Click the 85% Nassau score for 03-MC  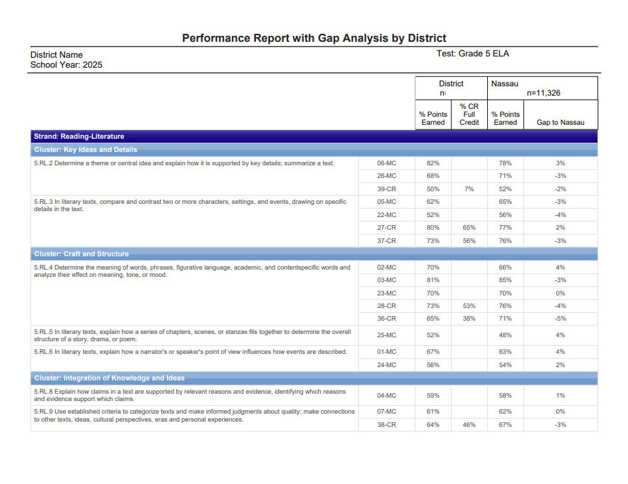pyautogui.click(x=505, y=280)
